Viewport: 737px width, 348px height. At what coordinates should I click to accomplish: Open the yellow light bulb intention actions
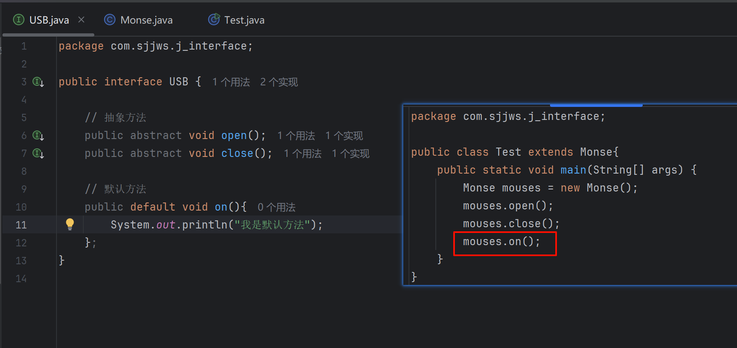[70, 224]
